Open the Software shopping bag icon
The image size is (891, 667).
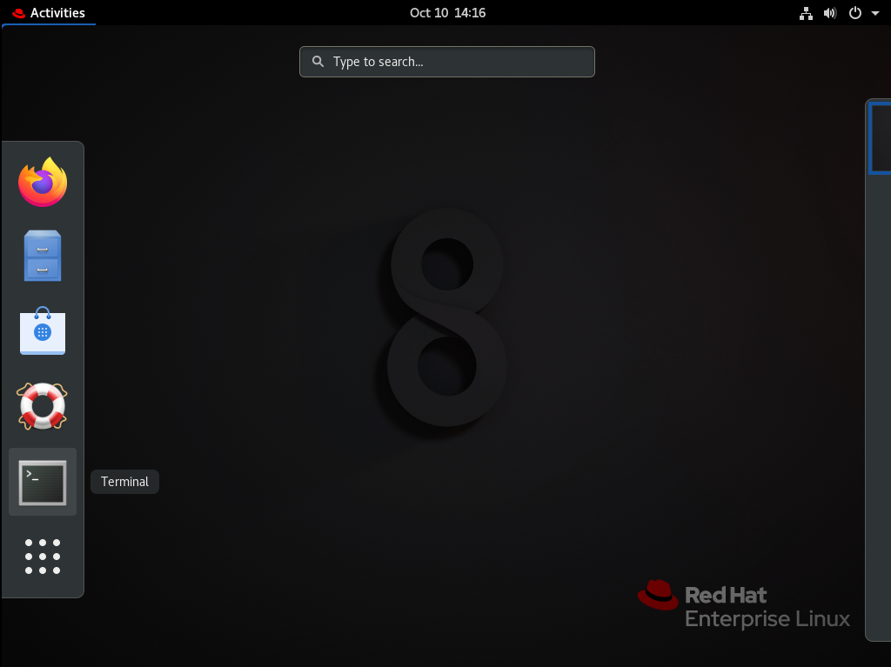43,331
